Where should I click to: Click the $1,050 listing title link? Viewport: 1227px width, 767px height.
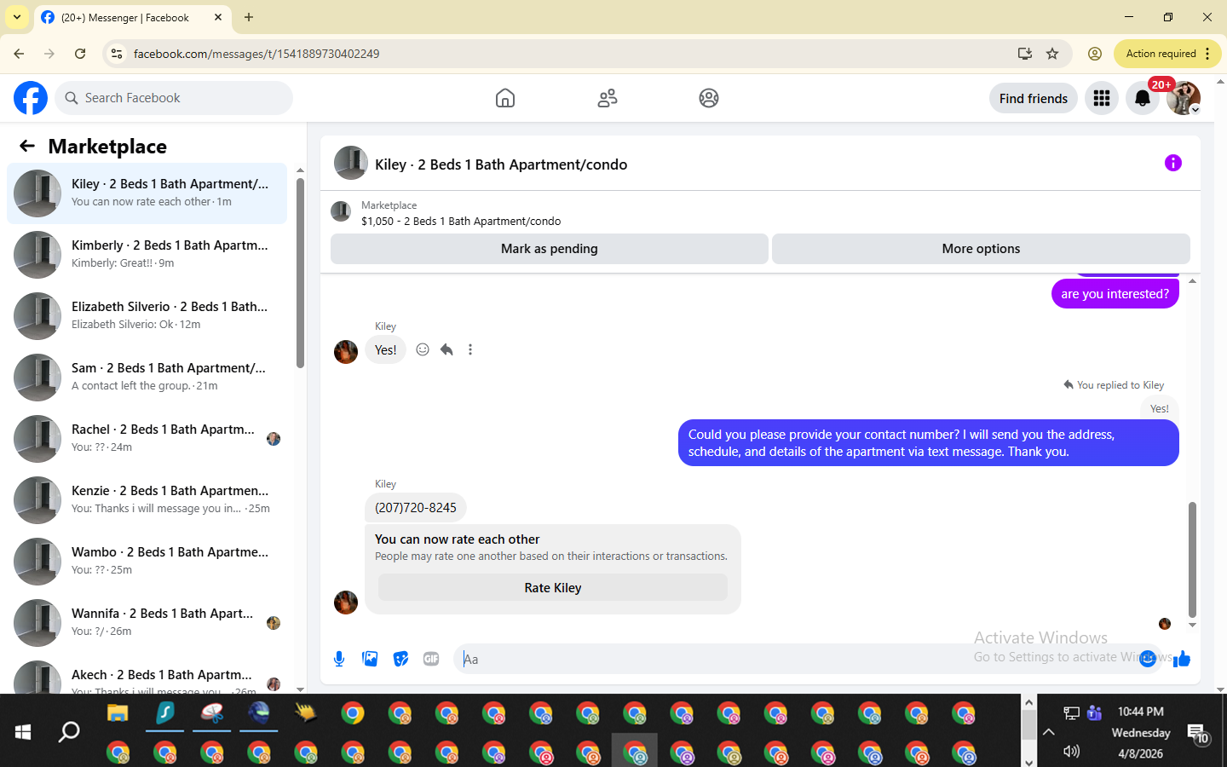(x=461, y=222)
